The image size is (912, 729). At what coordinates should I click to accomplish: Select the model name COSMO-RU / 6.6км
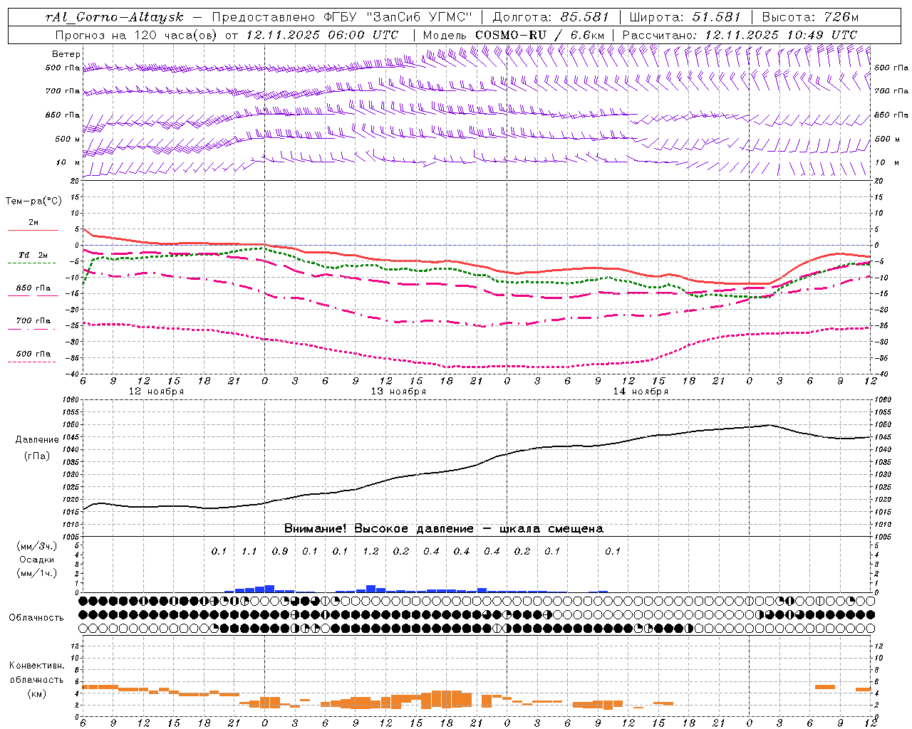coord(539,35)
